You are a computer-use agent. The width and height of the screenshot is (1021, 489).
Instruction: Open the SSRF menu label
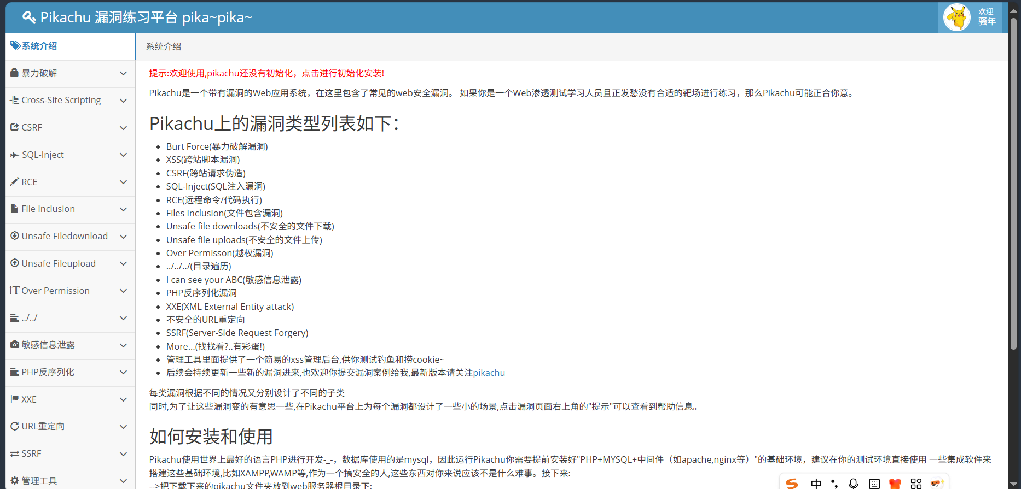pyautogui.click(x=31, y=453)
